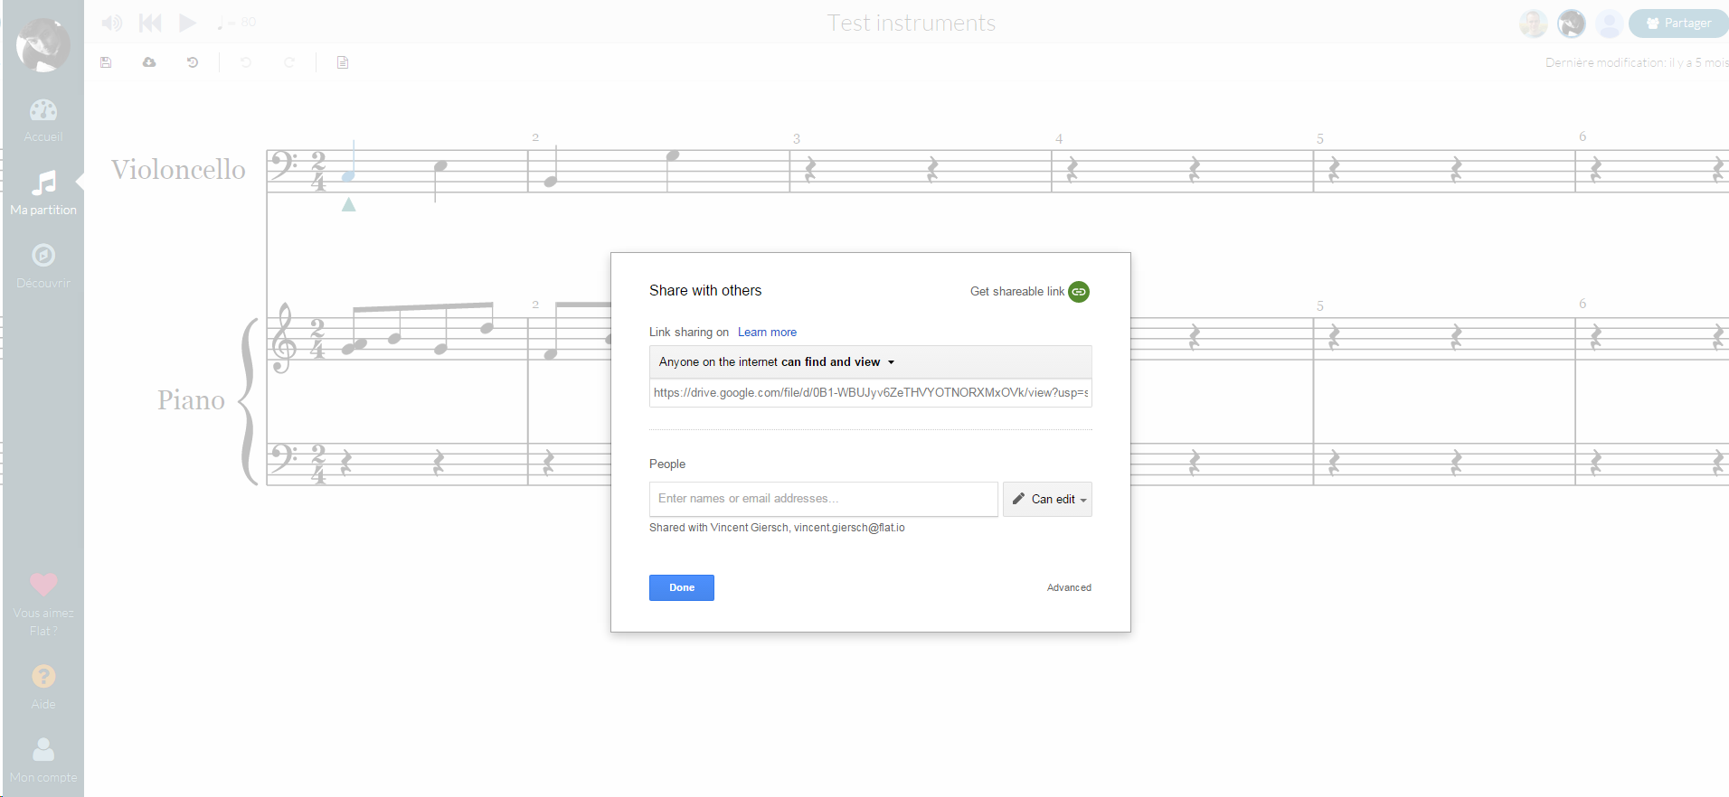Click first collaborator avatar at top right
The image size is (1729, 797).
[x=1533, y=23]
